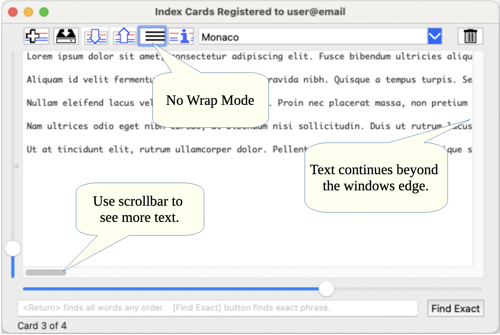Viewport: 500px width, 335px height.
Task: Click the vertical slider handle on left
Action: click(13, 249)
